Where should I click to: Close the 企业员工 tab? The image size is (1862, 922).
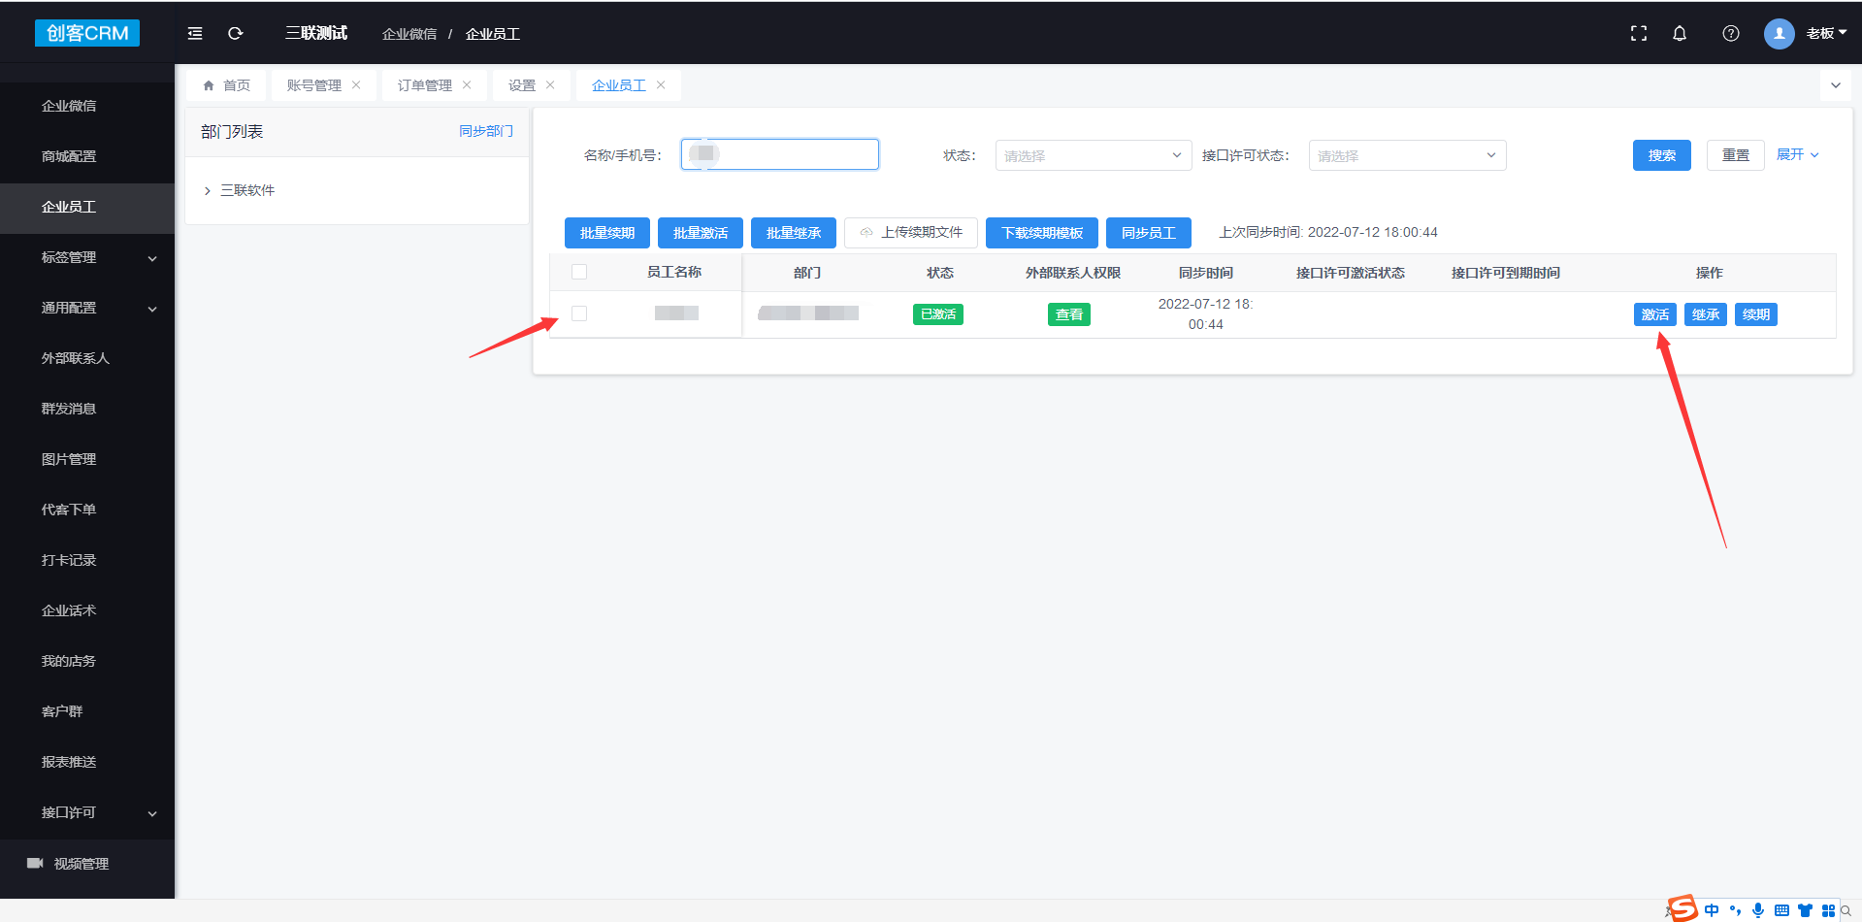tap(661, 85)
